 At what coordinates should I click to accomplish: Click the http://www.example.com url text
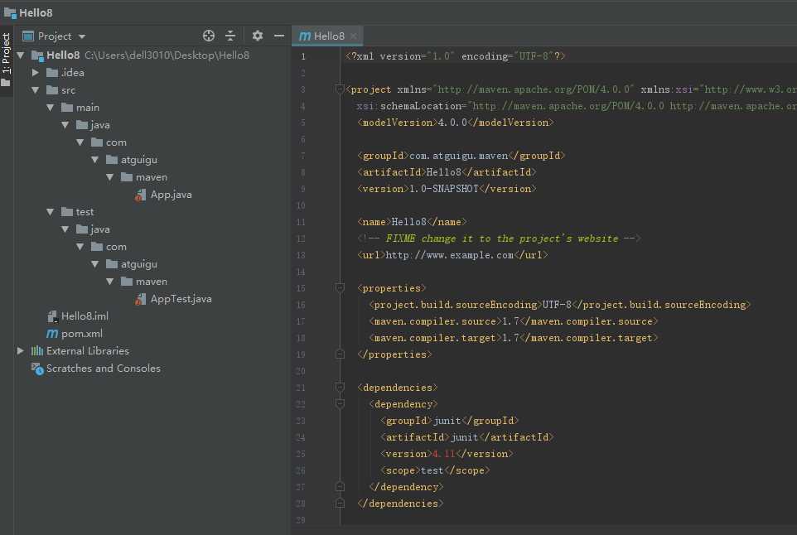click(450, 255)
